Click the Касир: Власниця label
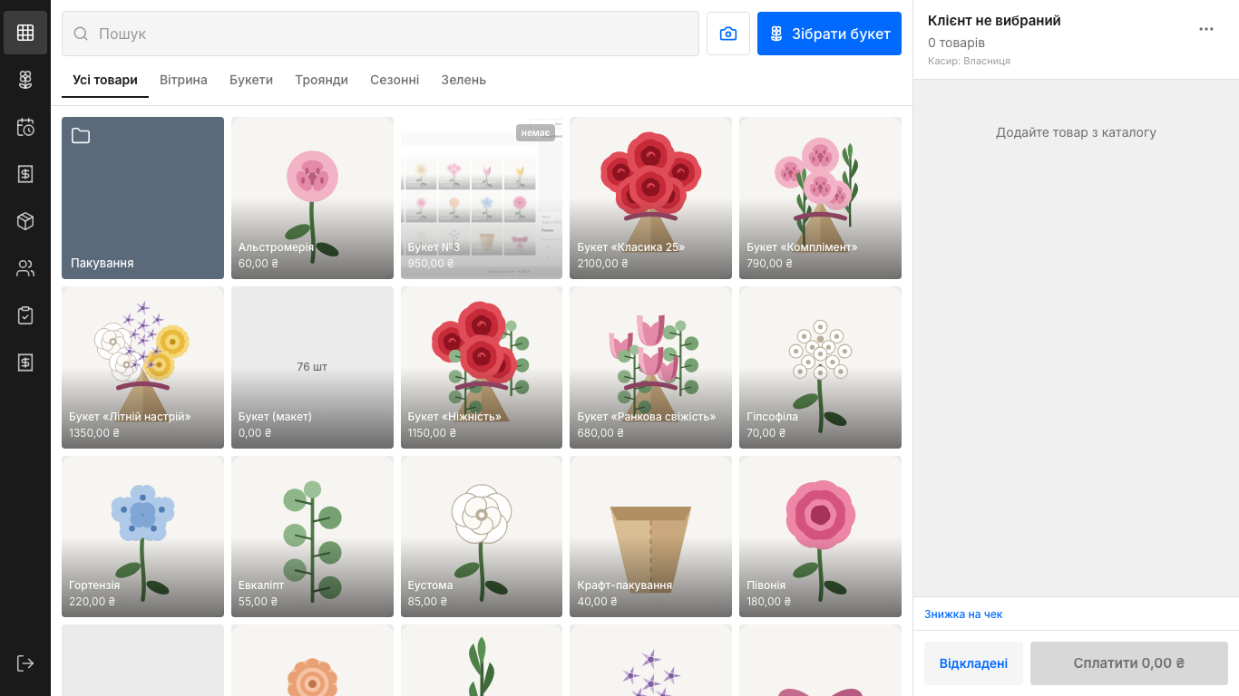This screenshot has width=1239, height=696. [x=969, y=61]
